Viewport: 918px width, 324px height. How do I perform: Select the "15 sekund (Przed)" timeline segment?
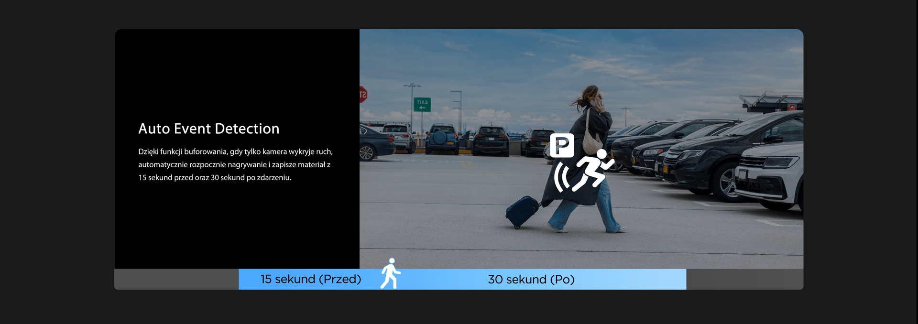click(310, 279)
